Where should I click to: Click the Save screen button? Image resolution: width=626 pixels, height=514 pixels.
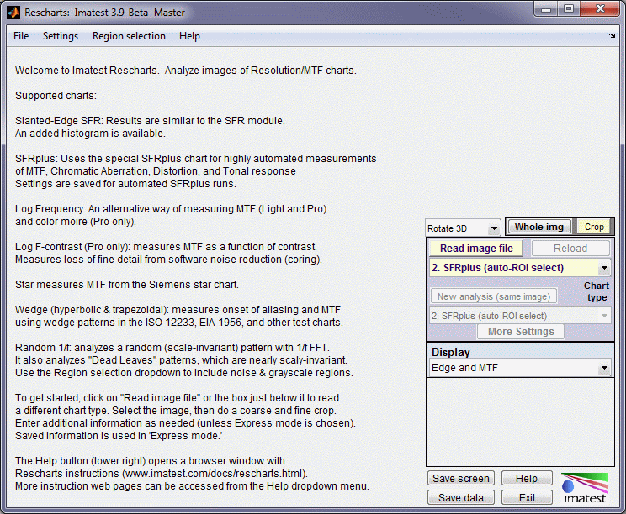point(461,478)
